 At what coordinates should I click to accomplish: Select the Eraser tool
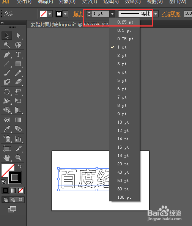coord(18,82)
